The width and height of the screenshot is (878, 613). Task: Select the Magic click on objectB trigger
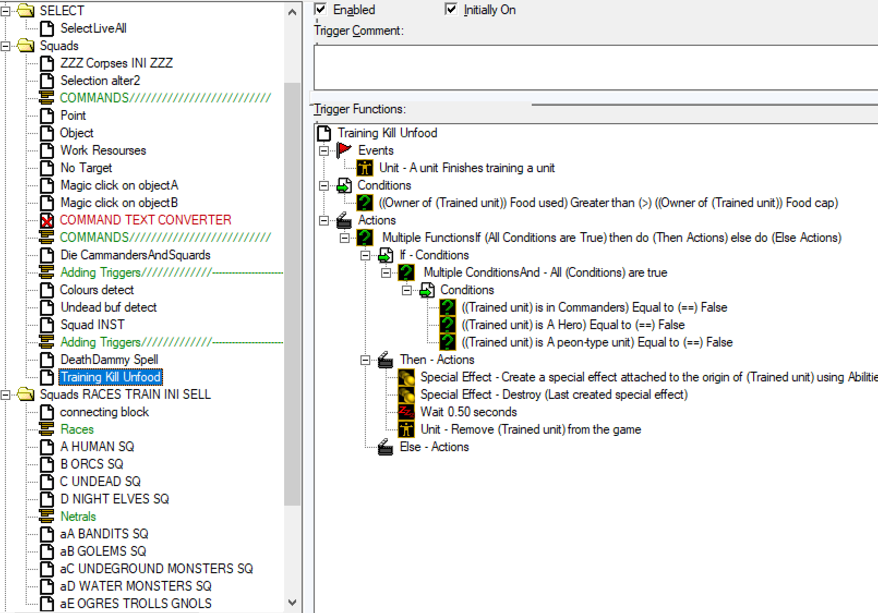(x=119, y=203)
